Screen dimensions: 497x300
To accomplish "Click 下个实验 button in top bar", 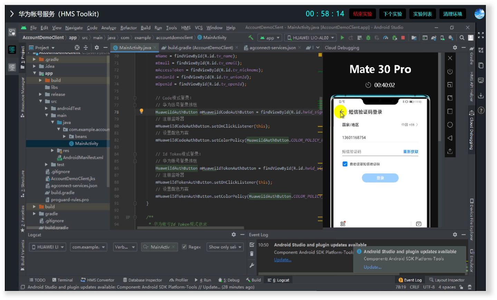I will point(392,14).
